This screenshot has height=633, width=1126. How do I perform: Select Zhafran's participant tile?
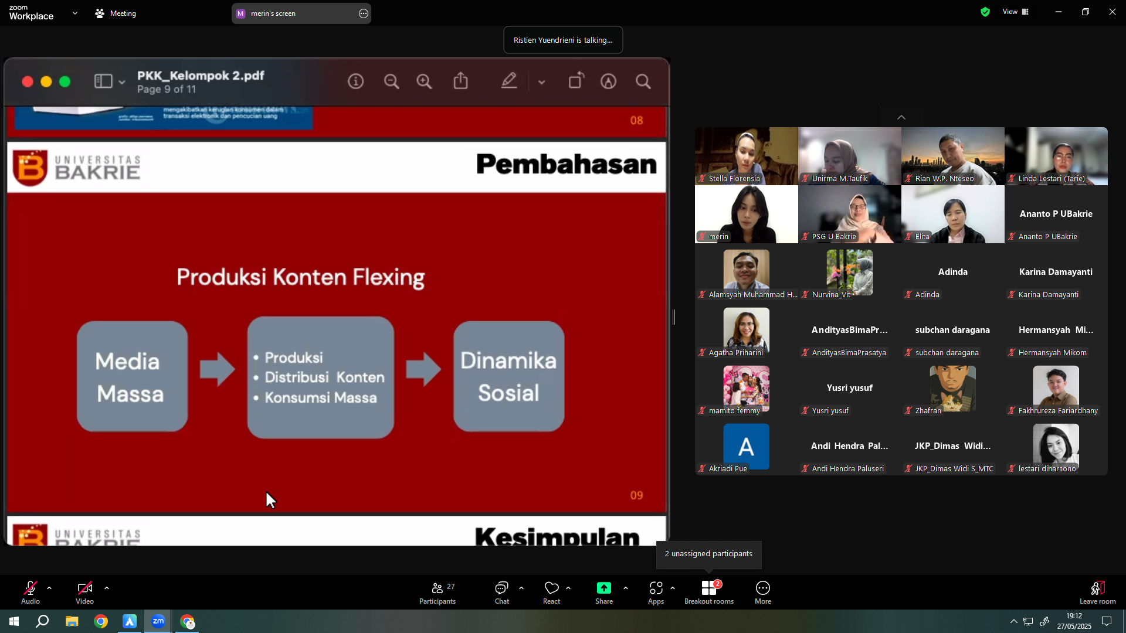tap(953, 388)
